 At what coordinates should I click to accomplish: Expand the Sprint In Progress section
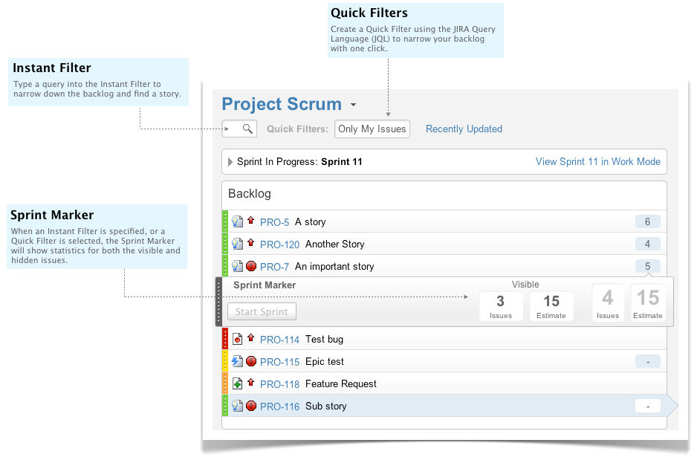point(230,162)
